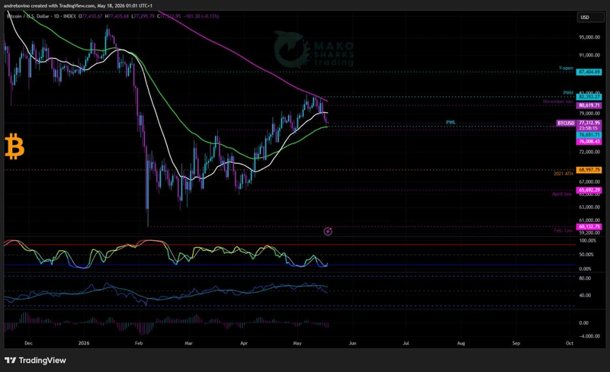Screen dimensions: 610x372
Task: Click the Apr label on time axis
Action: pos(244,343)
